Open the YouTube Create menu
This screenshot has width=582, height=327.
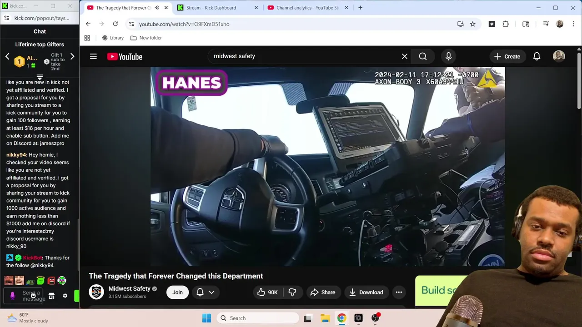coord(507,56)
